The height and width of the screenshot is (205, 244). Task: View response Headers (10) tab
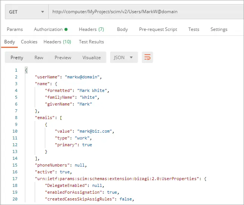(x=57, y=42)
